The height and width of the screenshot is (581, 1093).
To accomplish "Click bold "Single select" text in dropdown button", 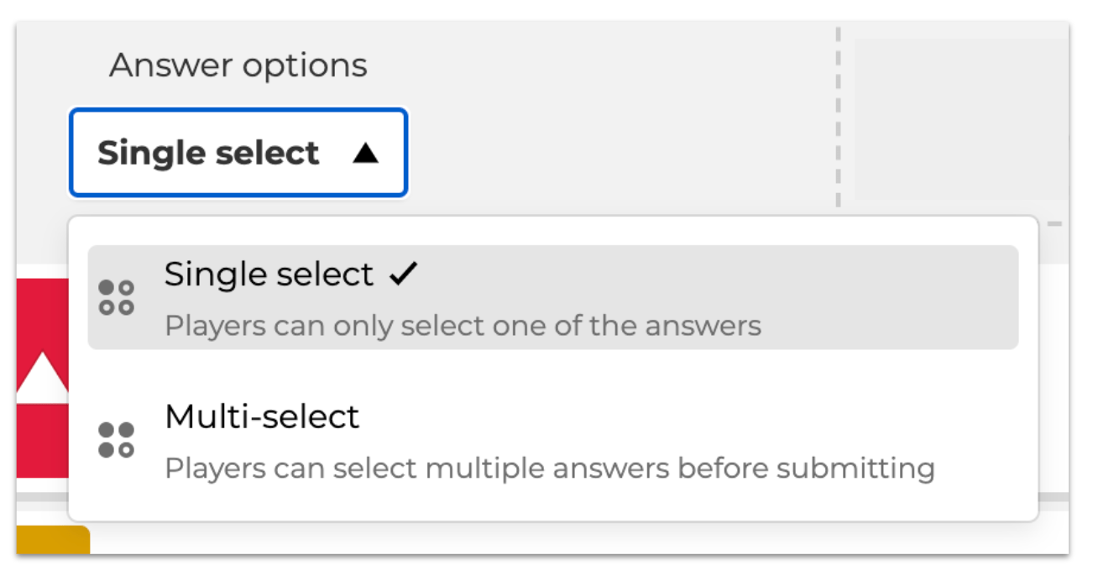I will pyautogui.click(x=208, y=153).
